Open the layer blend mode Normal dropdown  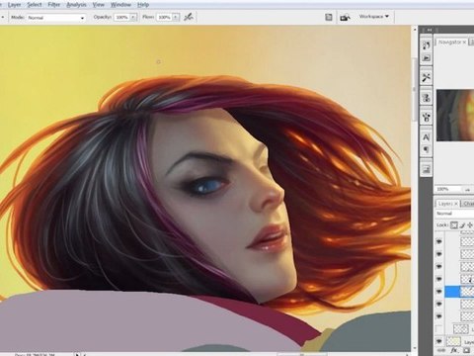point(455,214)
